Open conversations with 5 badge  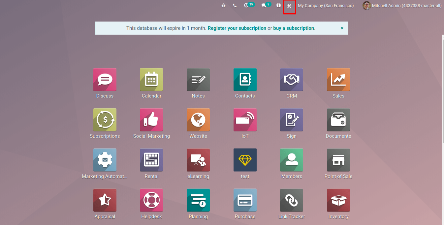tap(266, 5)
